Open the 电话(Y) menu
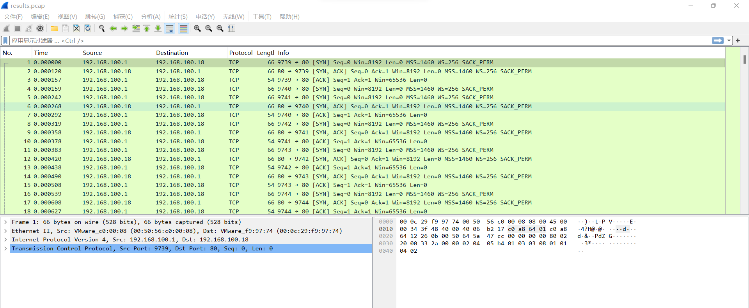The image size is (749, 308). click(205, 17)
